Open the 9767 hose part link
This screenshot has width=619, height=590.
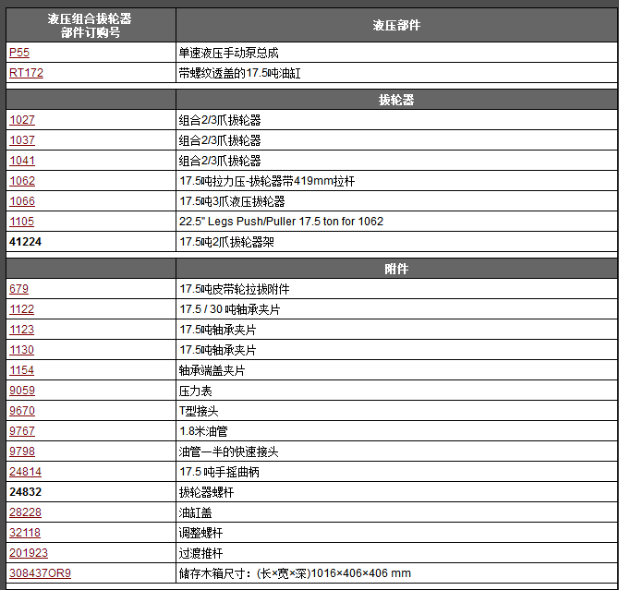pos(22,431)
